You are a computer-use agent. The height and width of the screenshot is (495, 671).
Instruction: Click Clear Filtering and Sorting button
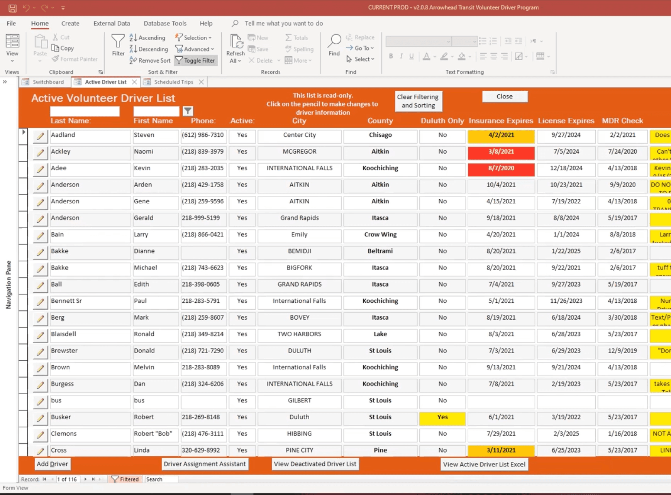pyautogui.click(x=418, y=101)
